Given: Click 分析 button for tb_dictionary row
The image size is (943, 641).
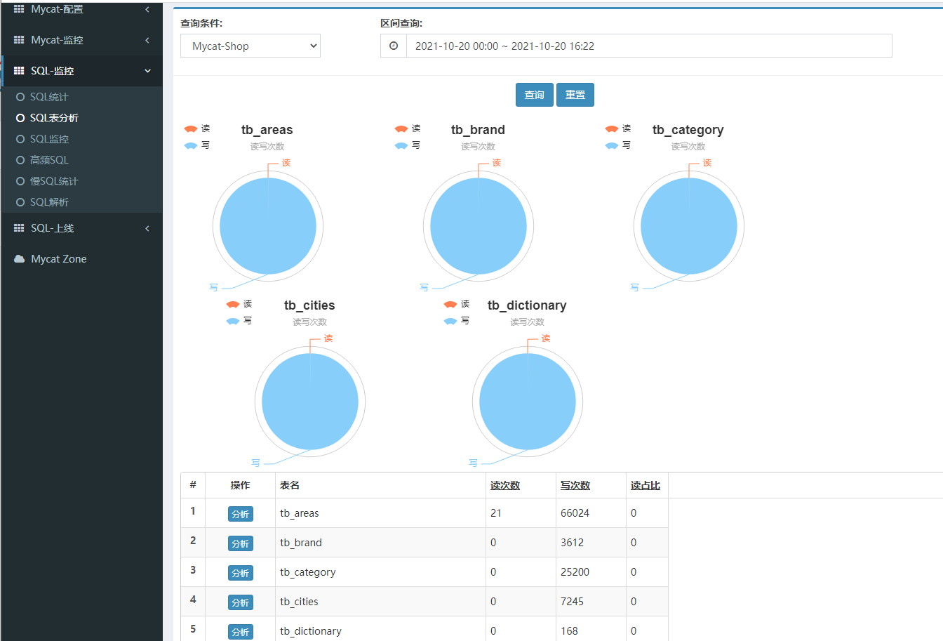Looking at the screenshot, I should (241, 632).
